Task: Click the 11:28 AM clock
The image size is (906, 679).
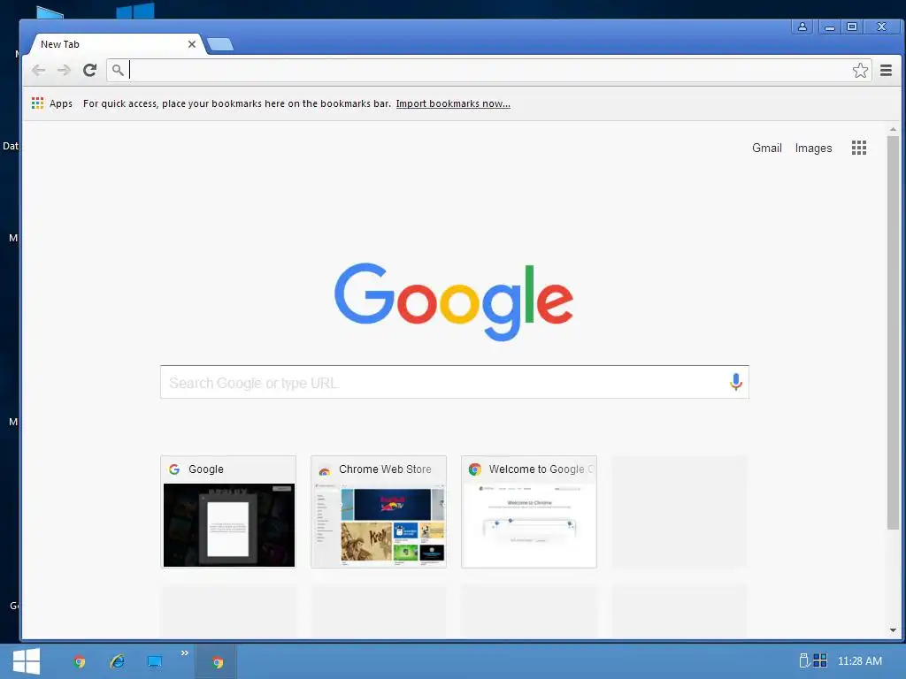Action: [860, 661]
